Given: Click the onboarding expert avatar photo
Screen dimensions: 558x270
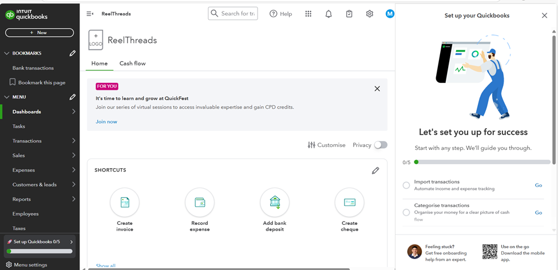Looking at the screenshot, I should pyautogui.click(x=414, y=252).
